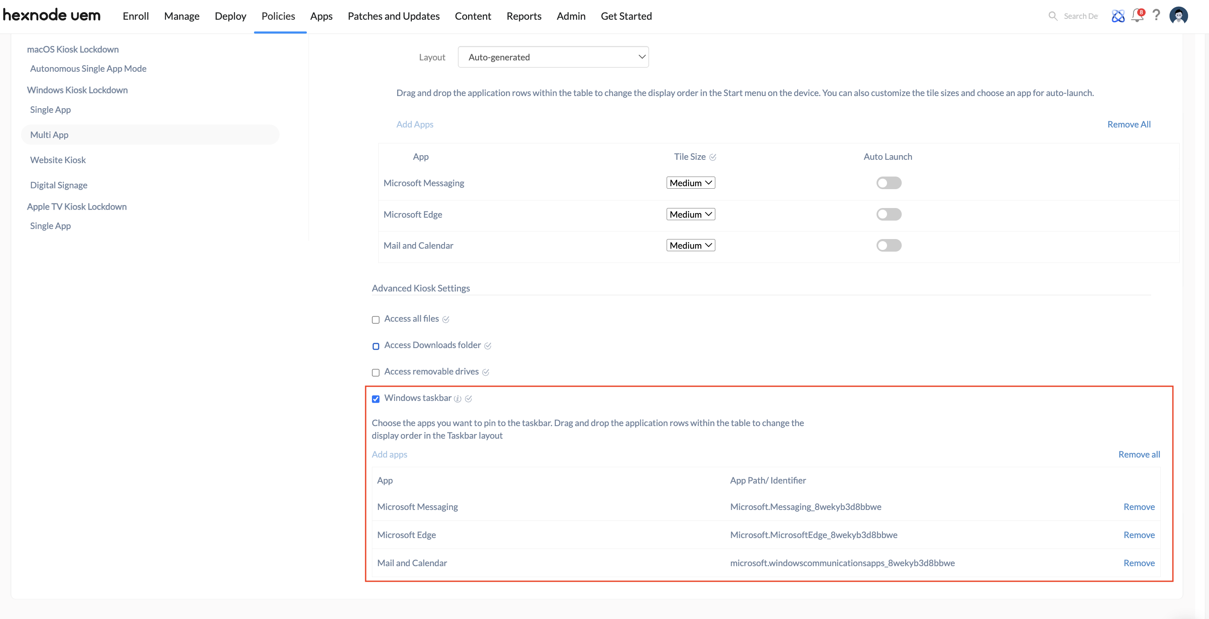Click the Windows Kiosk Lockdown heading
Image resolution: width=1209 pixels, height=619 pixels.
(77, 90)
